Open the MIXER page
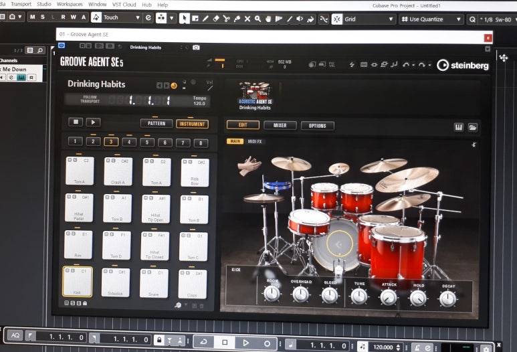 click(280, 125)
